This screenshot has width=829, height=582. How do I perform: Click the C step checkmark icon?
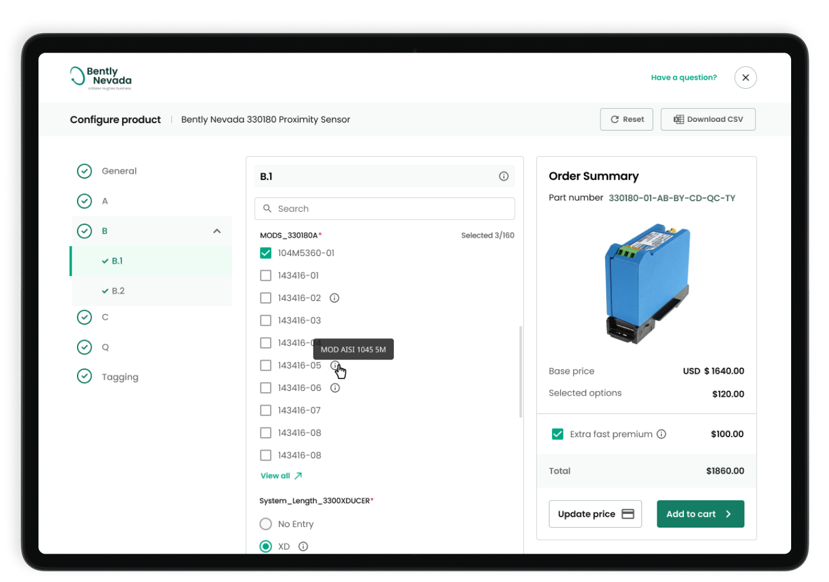[x=85, y=317]
